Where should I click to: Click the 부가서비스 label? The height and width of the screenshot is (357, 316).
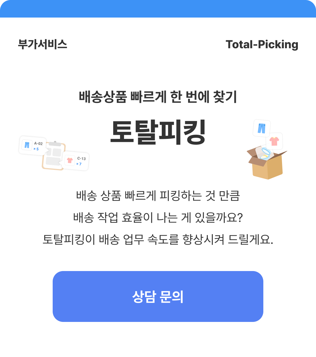42,44
